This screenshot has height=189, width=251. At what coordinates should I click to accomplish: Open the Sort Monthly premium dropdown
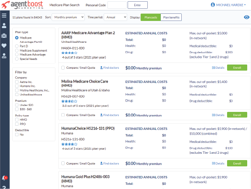(x=68, y=17)
